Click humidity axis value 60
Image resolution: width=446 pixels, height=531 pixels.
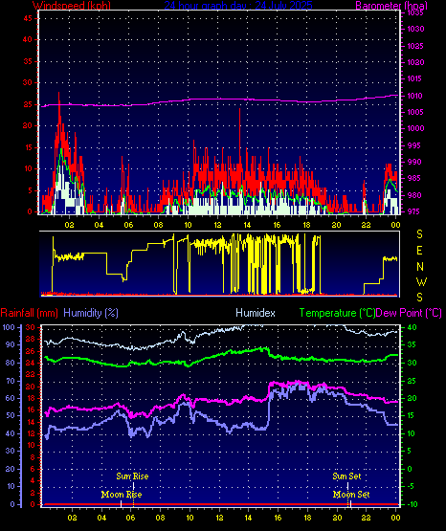click(x=11, y=398)
